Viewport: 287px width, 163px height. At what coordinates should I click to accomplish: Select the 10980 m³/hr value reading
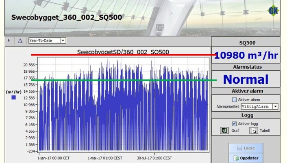tap(246, 55)
